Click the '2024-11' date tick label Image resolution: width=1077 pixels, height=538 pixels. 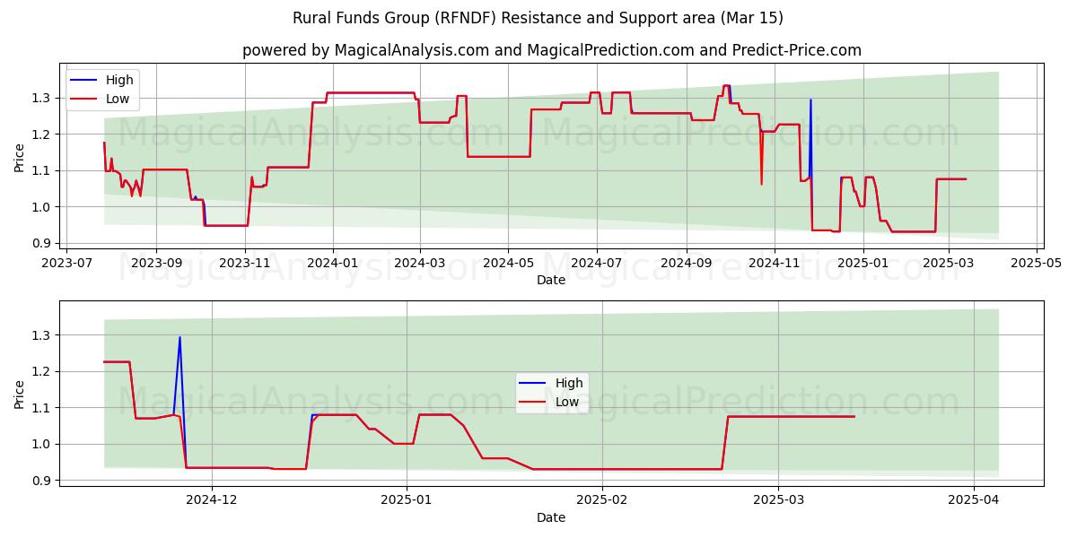pyautogui.click(x=775, y=264)
